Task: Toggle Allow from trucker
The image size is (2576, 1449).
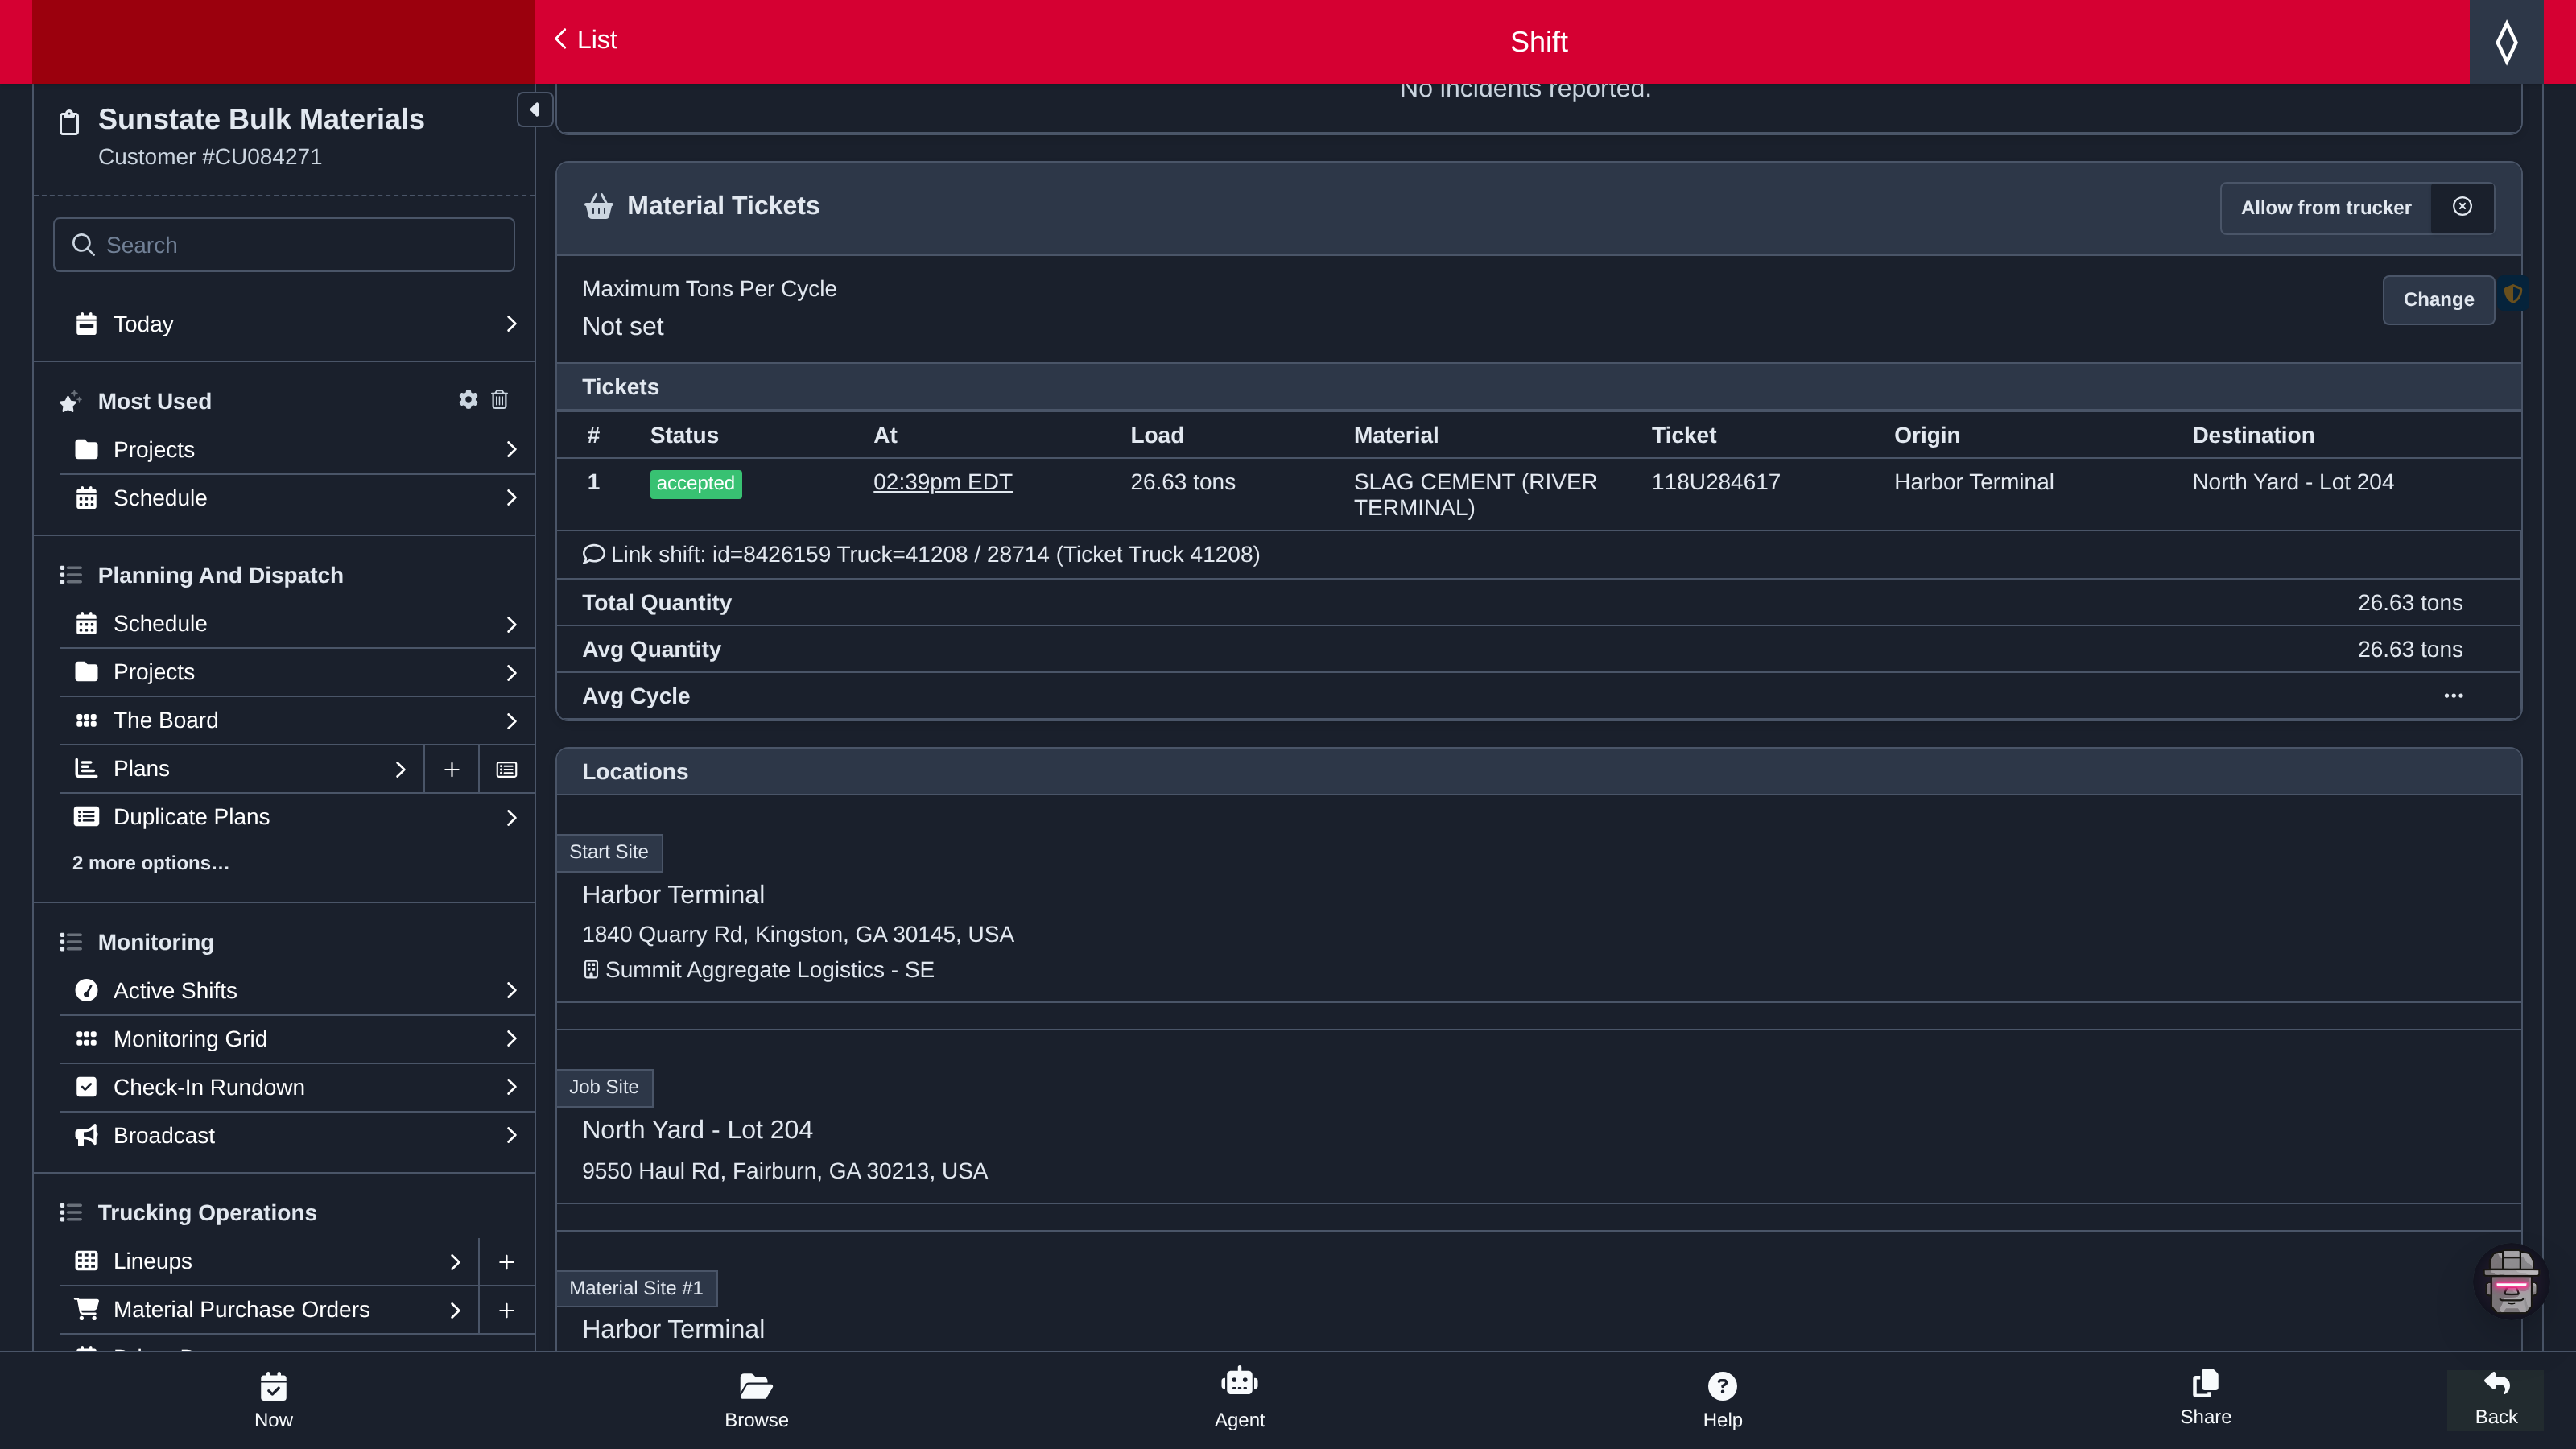Action: click(x=2326, y=207)
